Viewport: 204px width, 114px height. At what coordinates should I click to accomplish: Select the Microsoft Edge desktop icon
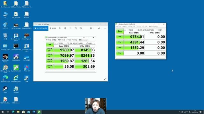(5, 79)
